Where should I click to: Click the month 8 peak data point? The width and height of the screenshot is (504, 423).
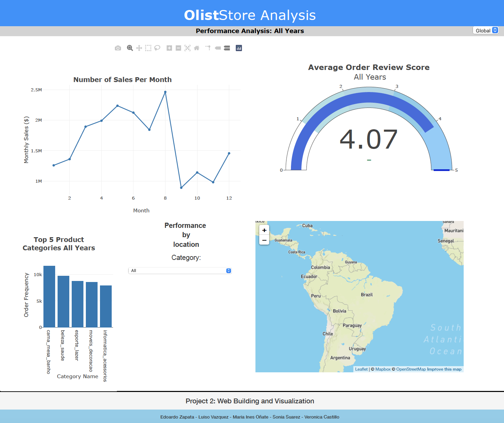click(x=165, y=92)
